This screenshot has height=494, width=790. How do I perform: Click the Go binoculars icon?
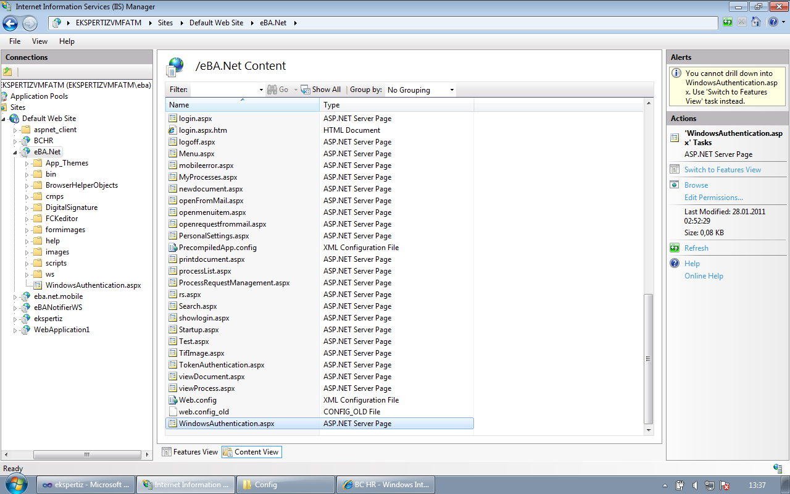pyautogui.click(x=272, y=90)
